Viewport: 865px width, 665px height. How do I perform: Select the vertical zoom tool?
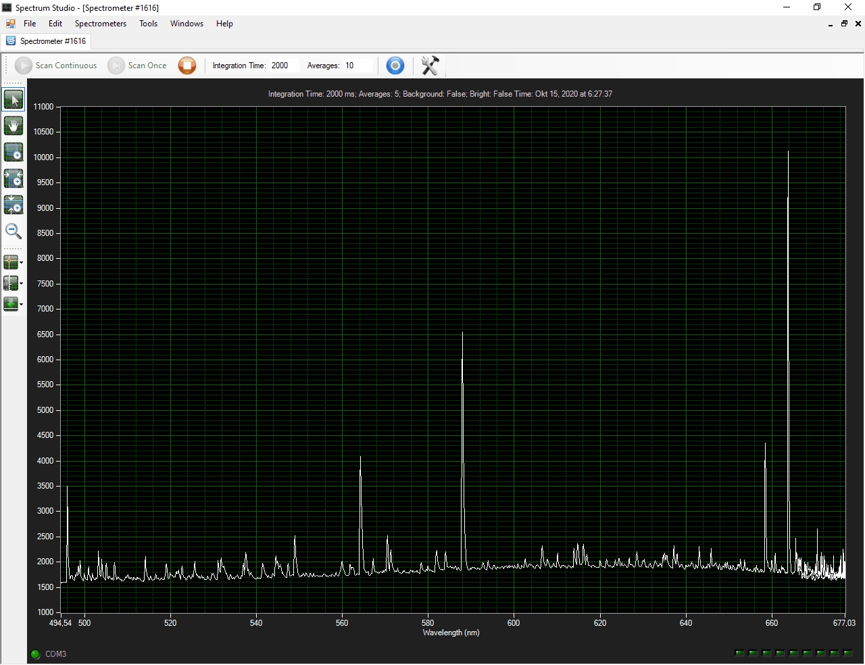coord(14,204)
